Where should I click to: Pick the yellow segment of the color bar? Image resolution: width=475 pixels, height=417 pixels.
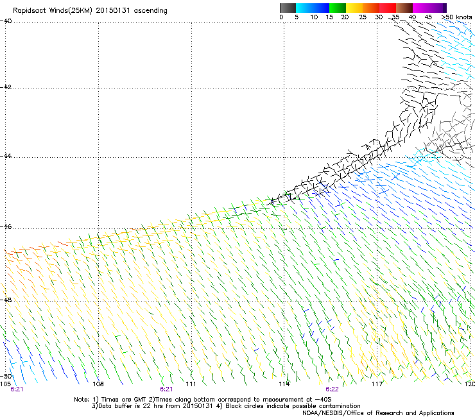pos(354,8)
